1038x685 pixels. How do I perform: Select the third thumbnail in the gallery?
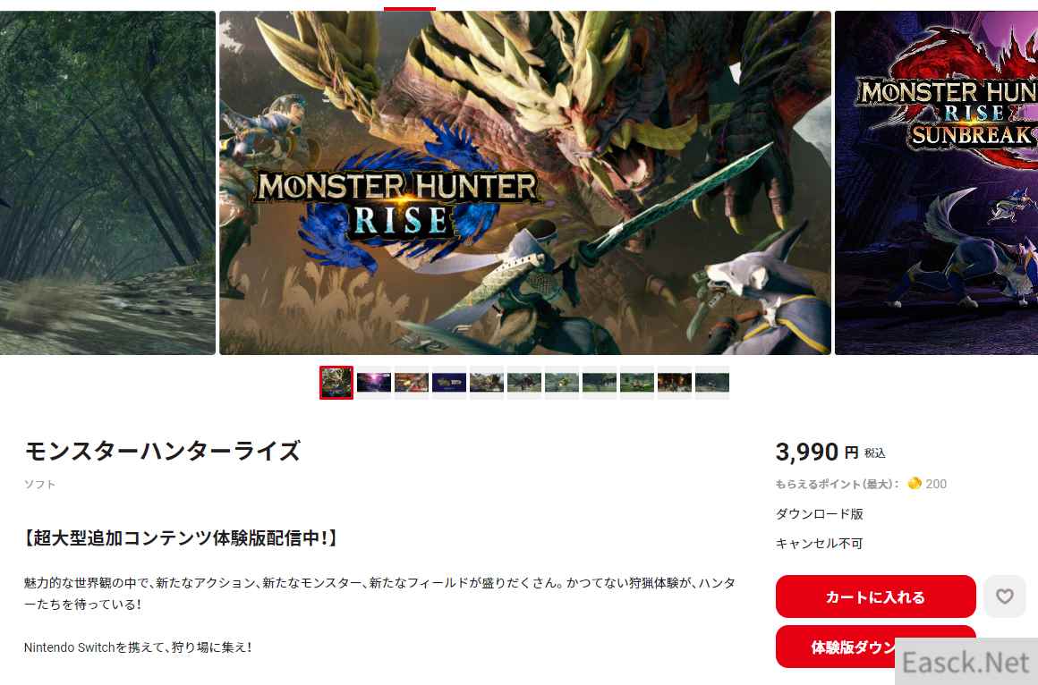(x=412, y=383)
